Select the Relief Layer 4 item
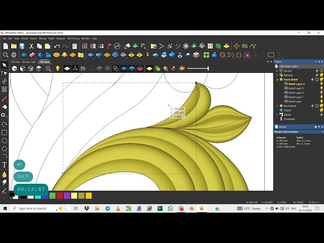 pos(296,84)
